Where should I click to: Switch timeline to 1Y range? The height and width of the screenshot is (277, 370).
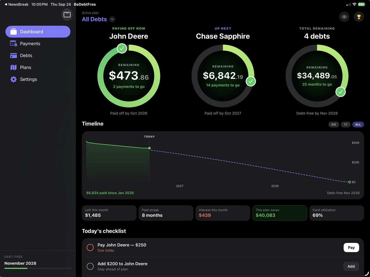pyautogui.click(x=345, y=124)
